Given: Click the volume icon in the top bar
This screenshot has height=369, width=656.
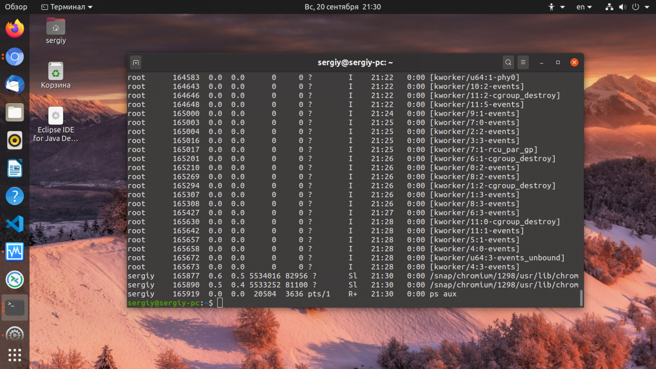Looking at the screenshot, I should coord(623,7).
